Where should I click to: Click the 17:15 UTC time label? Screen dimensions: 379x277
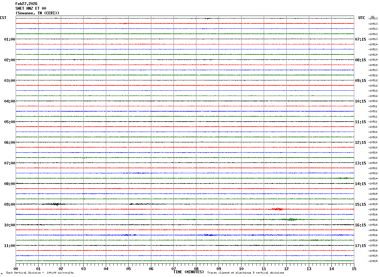point(360,246)
